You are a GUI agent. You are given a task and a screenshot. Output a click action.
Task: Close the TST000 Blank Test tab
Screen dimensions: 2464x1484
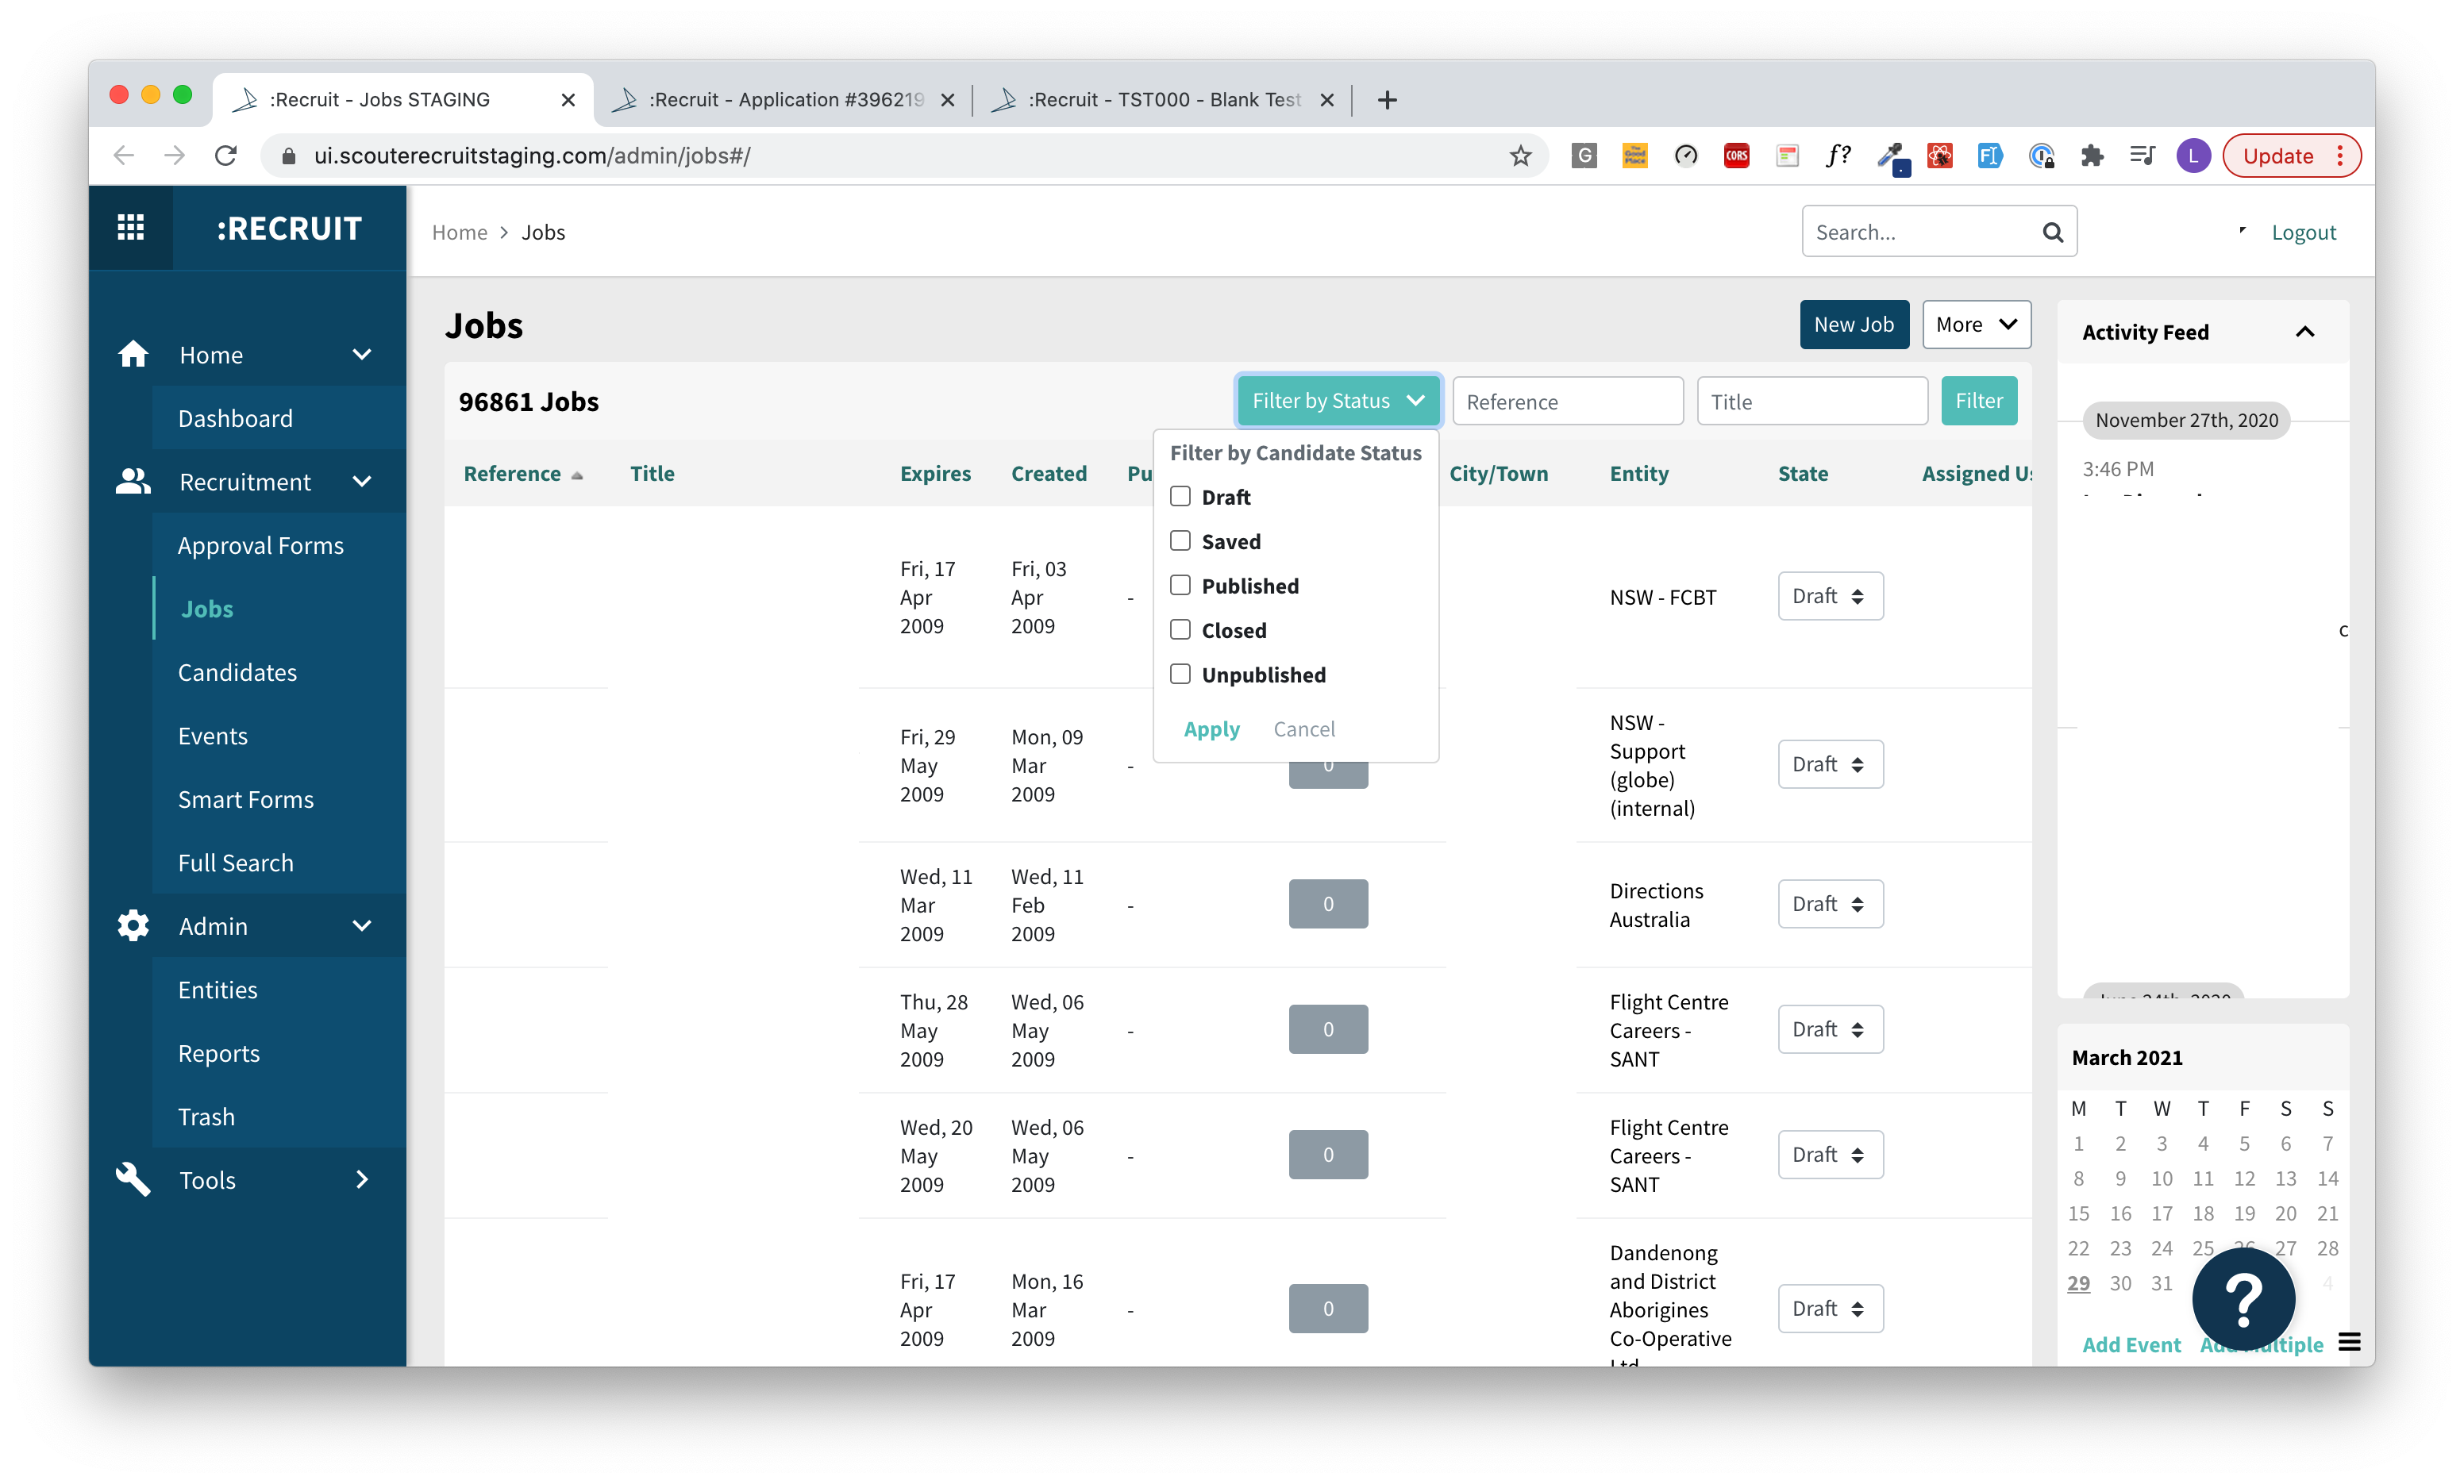[1327, 100]
